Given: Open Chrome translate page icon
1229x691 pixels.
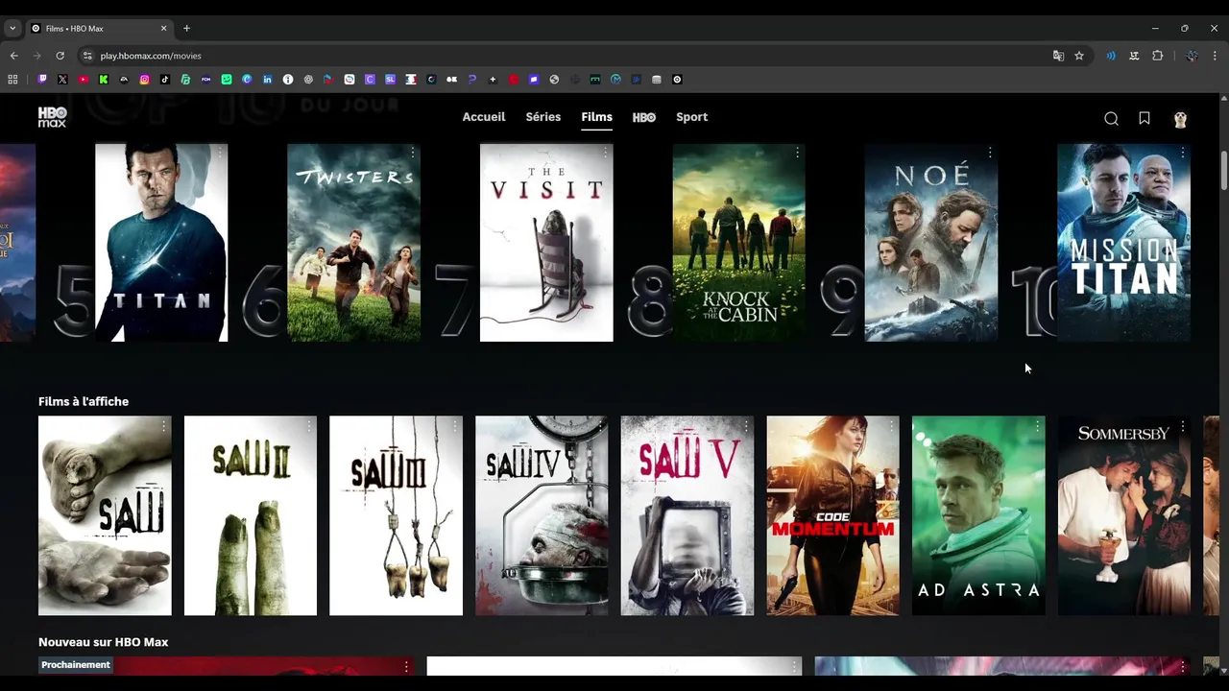Looking at the screenshot, I should coord(1058,56).
